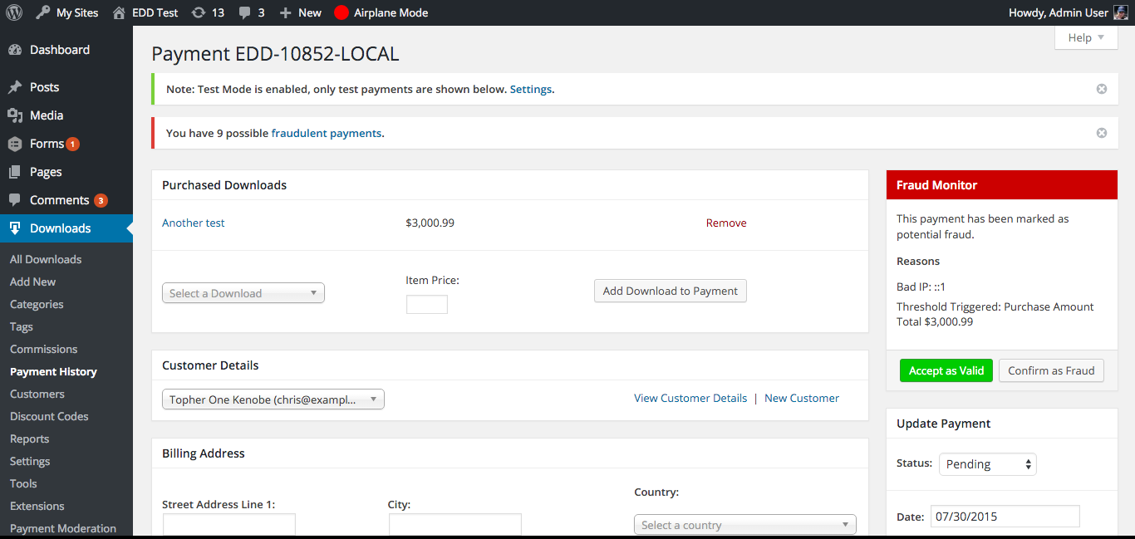Click the Confirm as Fraud button
Image resolution: width=1135 pixels, height=539 pixels.
(x=1051, y=370)
